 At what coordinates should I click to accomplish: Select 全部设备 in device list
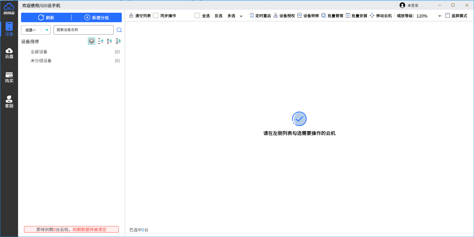39,52
